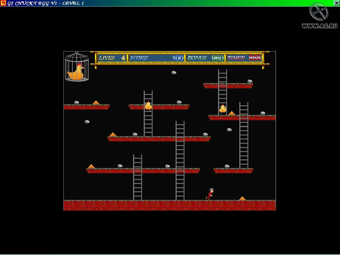This screenshot has height=255, width=340.
Task: Click the window title 'GJ CHUCKY EGG V1 - LEVEL 1'
Action: (45, 3)
